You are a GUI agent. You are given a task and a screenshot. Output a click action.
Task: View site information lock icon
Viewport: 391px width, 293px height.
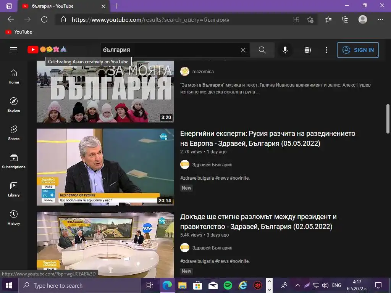click(63, 20)
